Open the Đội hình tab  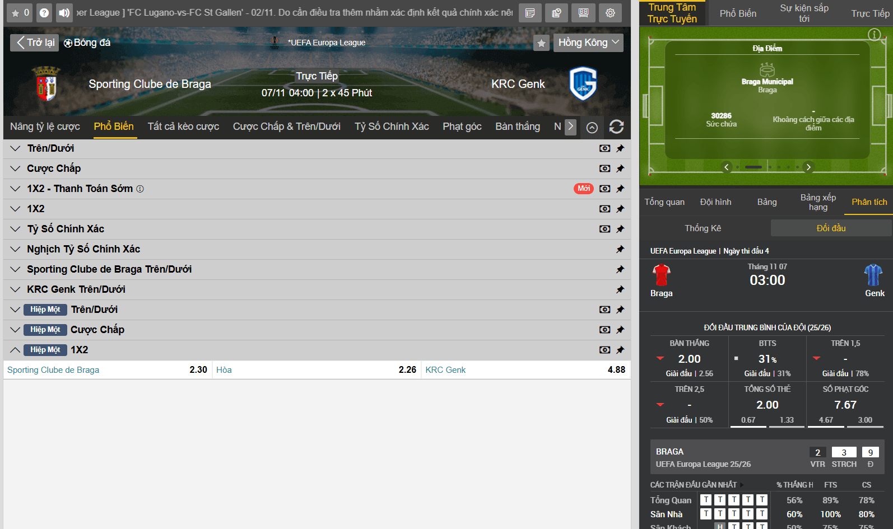715,202
